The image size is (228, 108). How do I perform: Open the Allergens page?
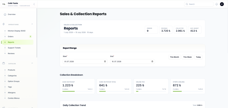pos(12,92)
